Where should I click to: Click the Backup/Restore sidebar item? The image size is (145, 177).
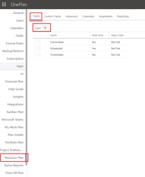[x=13, y=51]
